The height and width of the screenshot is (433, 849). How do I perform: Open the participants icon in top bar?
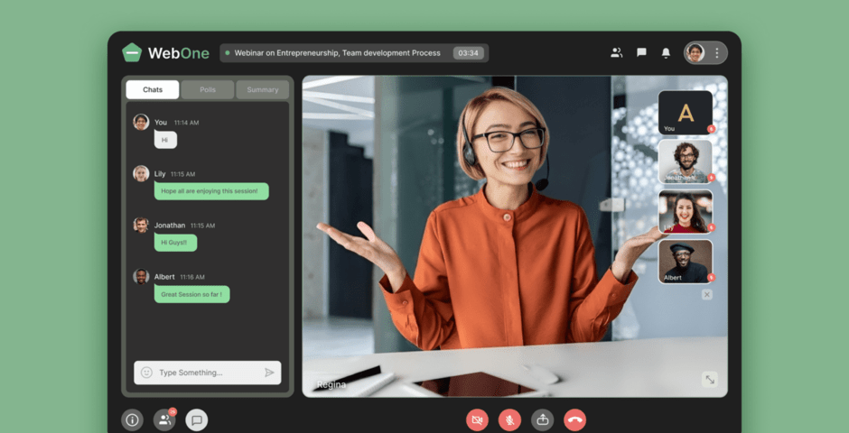click(x=616, y=53)
